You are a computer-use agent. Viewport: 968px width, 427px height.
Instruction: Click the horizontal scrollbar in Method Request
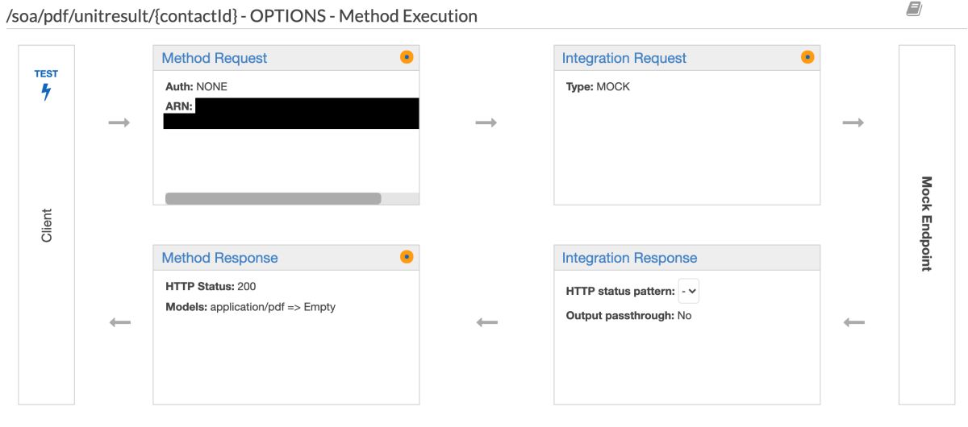pos(273,198)
